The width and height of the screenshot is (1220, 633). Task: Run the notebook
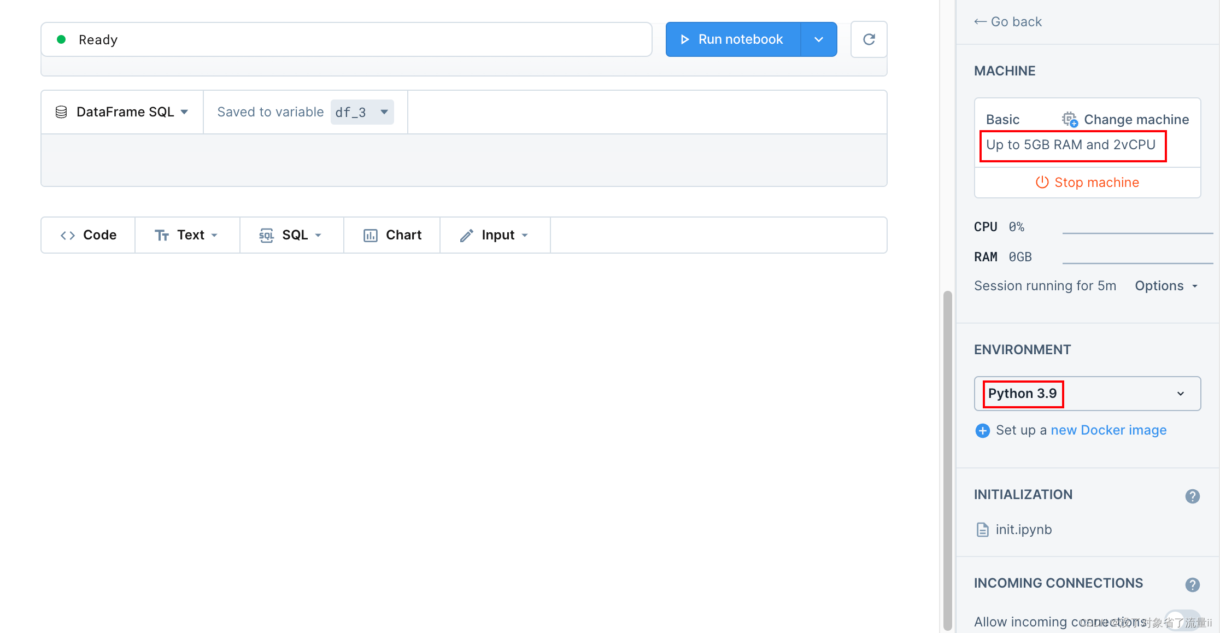(732, 39)
